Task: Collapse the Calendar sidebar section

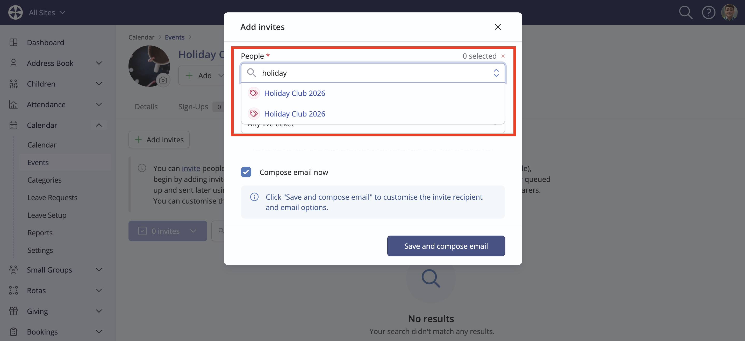Action: [x=99, y=125]
